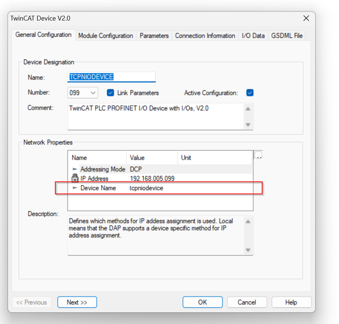This screenshot has height=324, width=339.
Task: Confirm with the OK button
Action: click(202, 302)
